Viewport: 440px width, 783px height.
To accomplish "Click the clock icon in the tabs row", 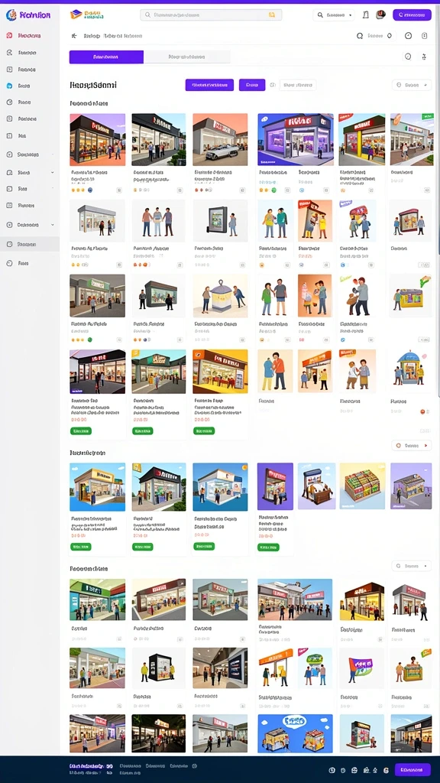I will pyautogui.click(x=408, y=57).
